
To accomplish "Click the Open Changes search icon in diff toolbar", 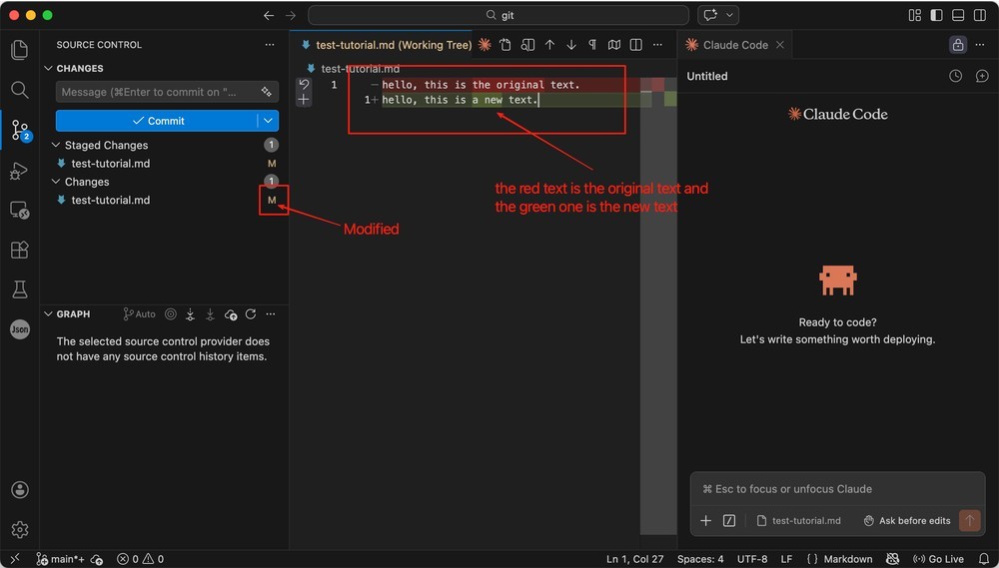I will point(527,45).
